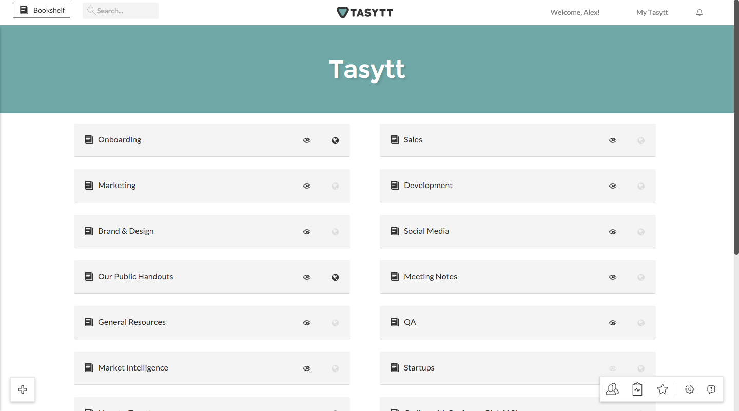Toggle the globe public icon for Startups
Image resolution: width=739 pixels, height=411 pixels.
point(641,368)
